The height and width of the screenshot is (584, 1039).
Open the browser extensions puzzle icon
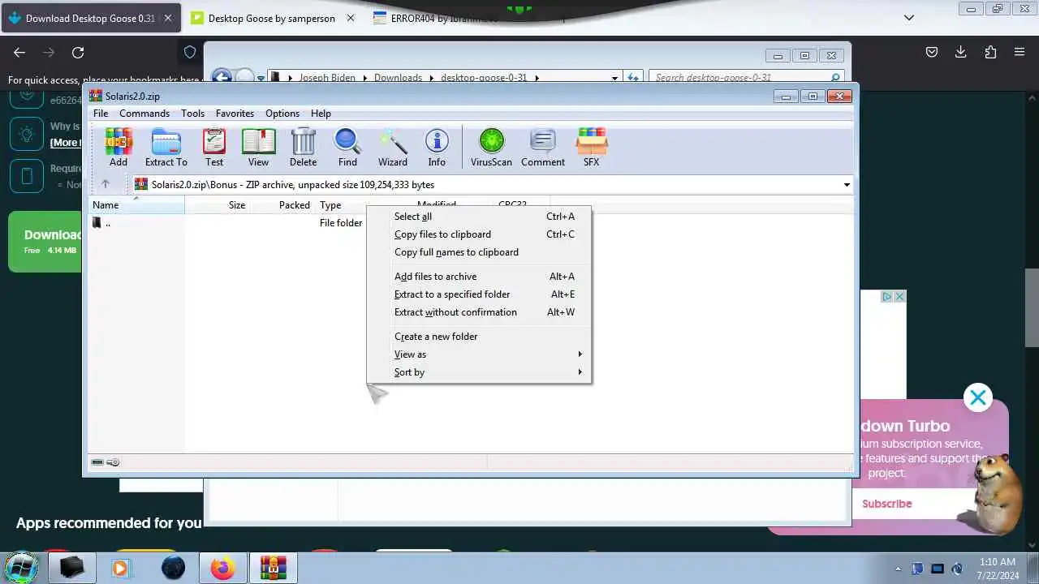click(990, 52)
